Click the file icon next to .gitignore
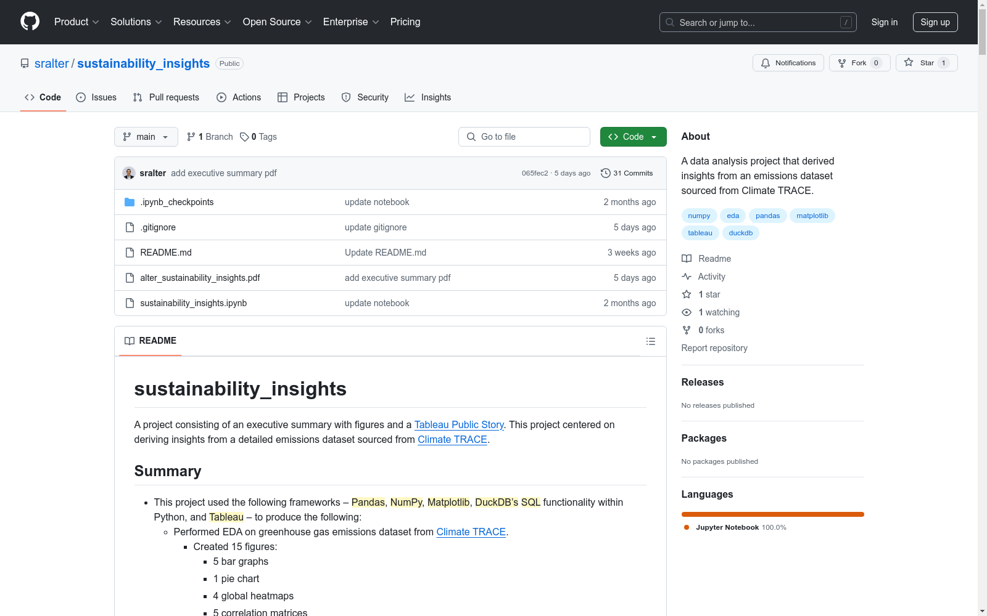The image size is (987, 616). click(130, 227)
